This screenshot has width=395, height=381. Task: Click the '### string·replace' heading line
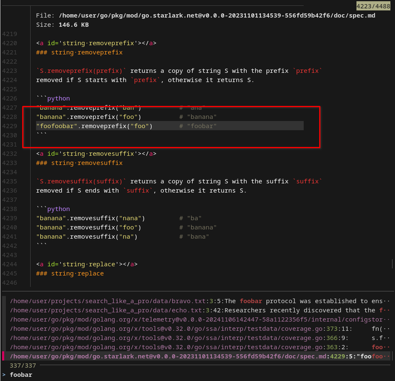coord(70,273)
